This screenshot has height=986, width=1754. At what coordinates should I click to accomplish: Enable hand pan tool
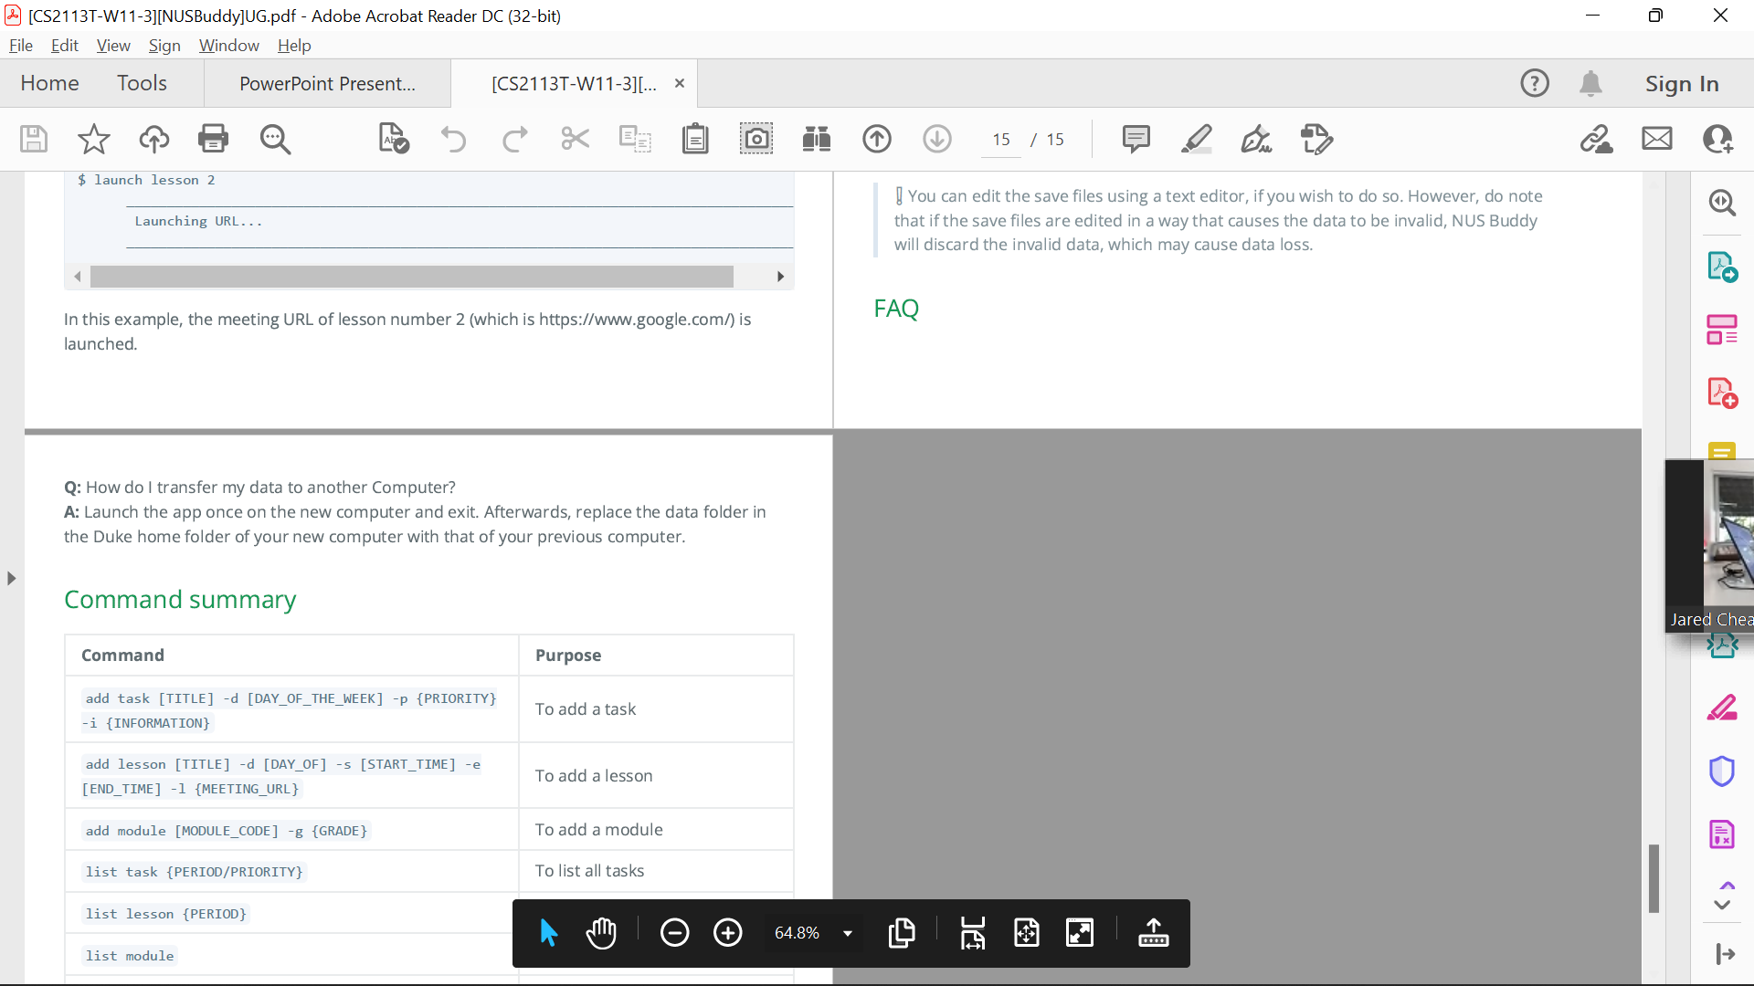coord(601,932)
